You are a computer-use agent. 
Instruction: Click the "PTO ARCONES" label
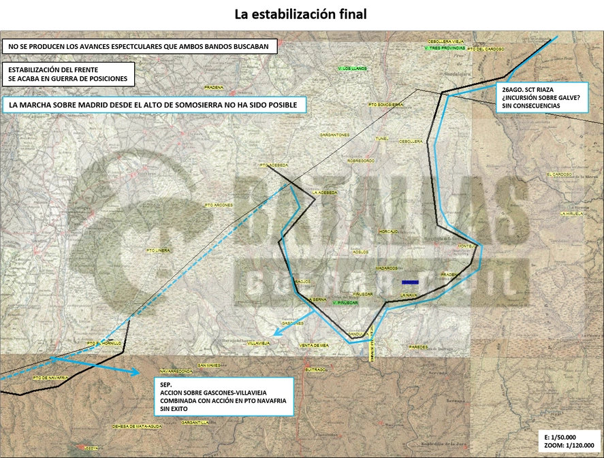(x=219, y=205)
